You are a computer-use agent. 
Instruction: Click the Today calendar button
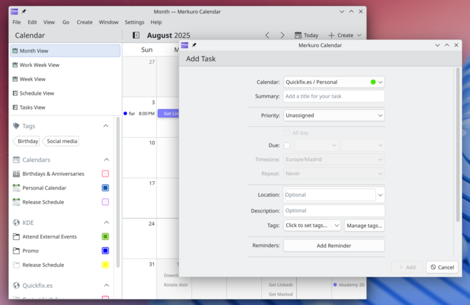pyautogui.click(x=306, y=36)
